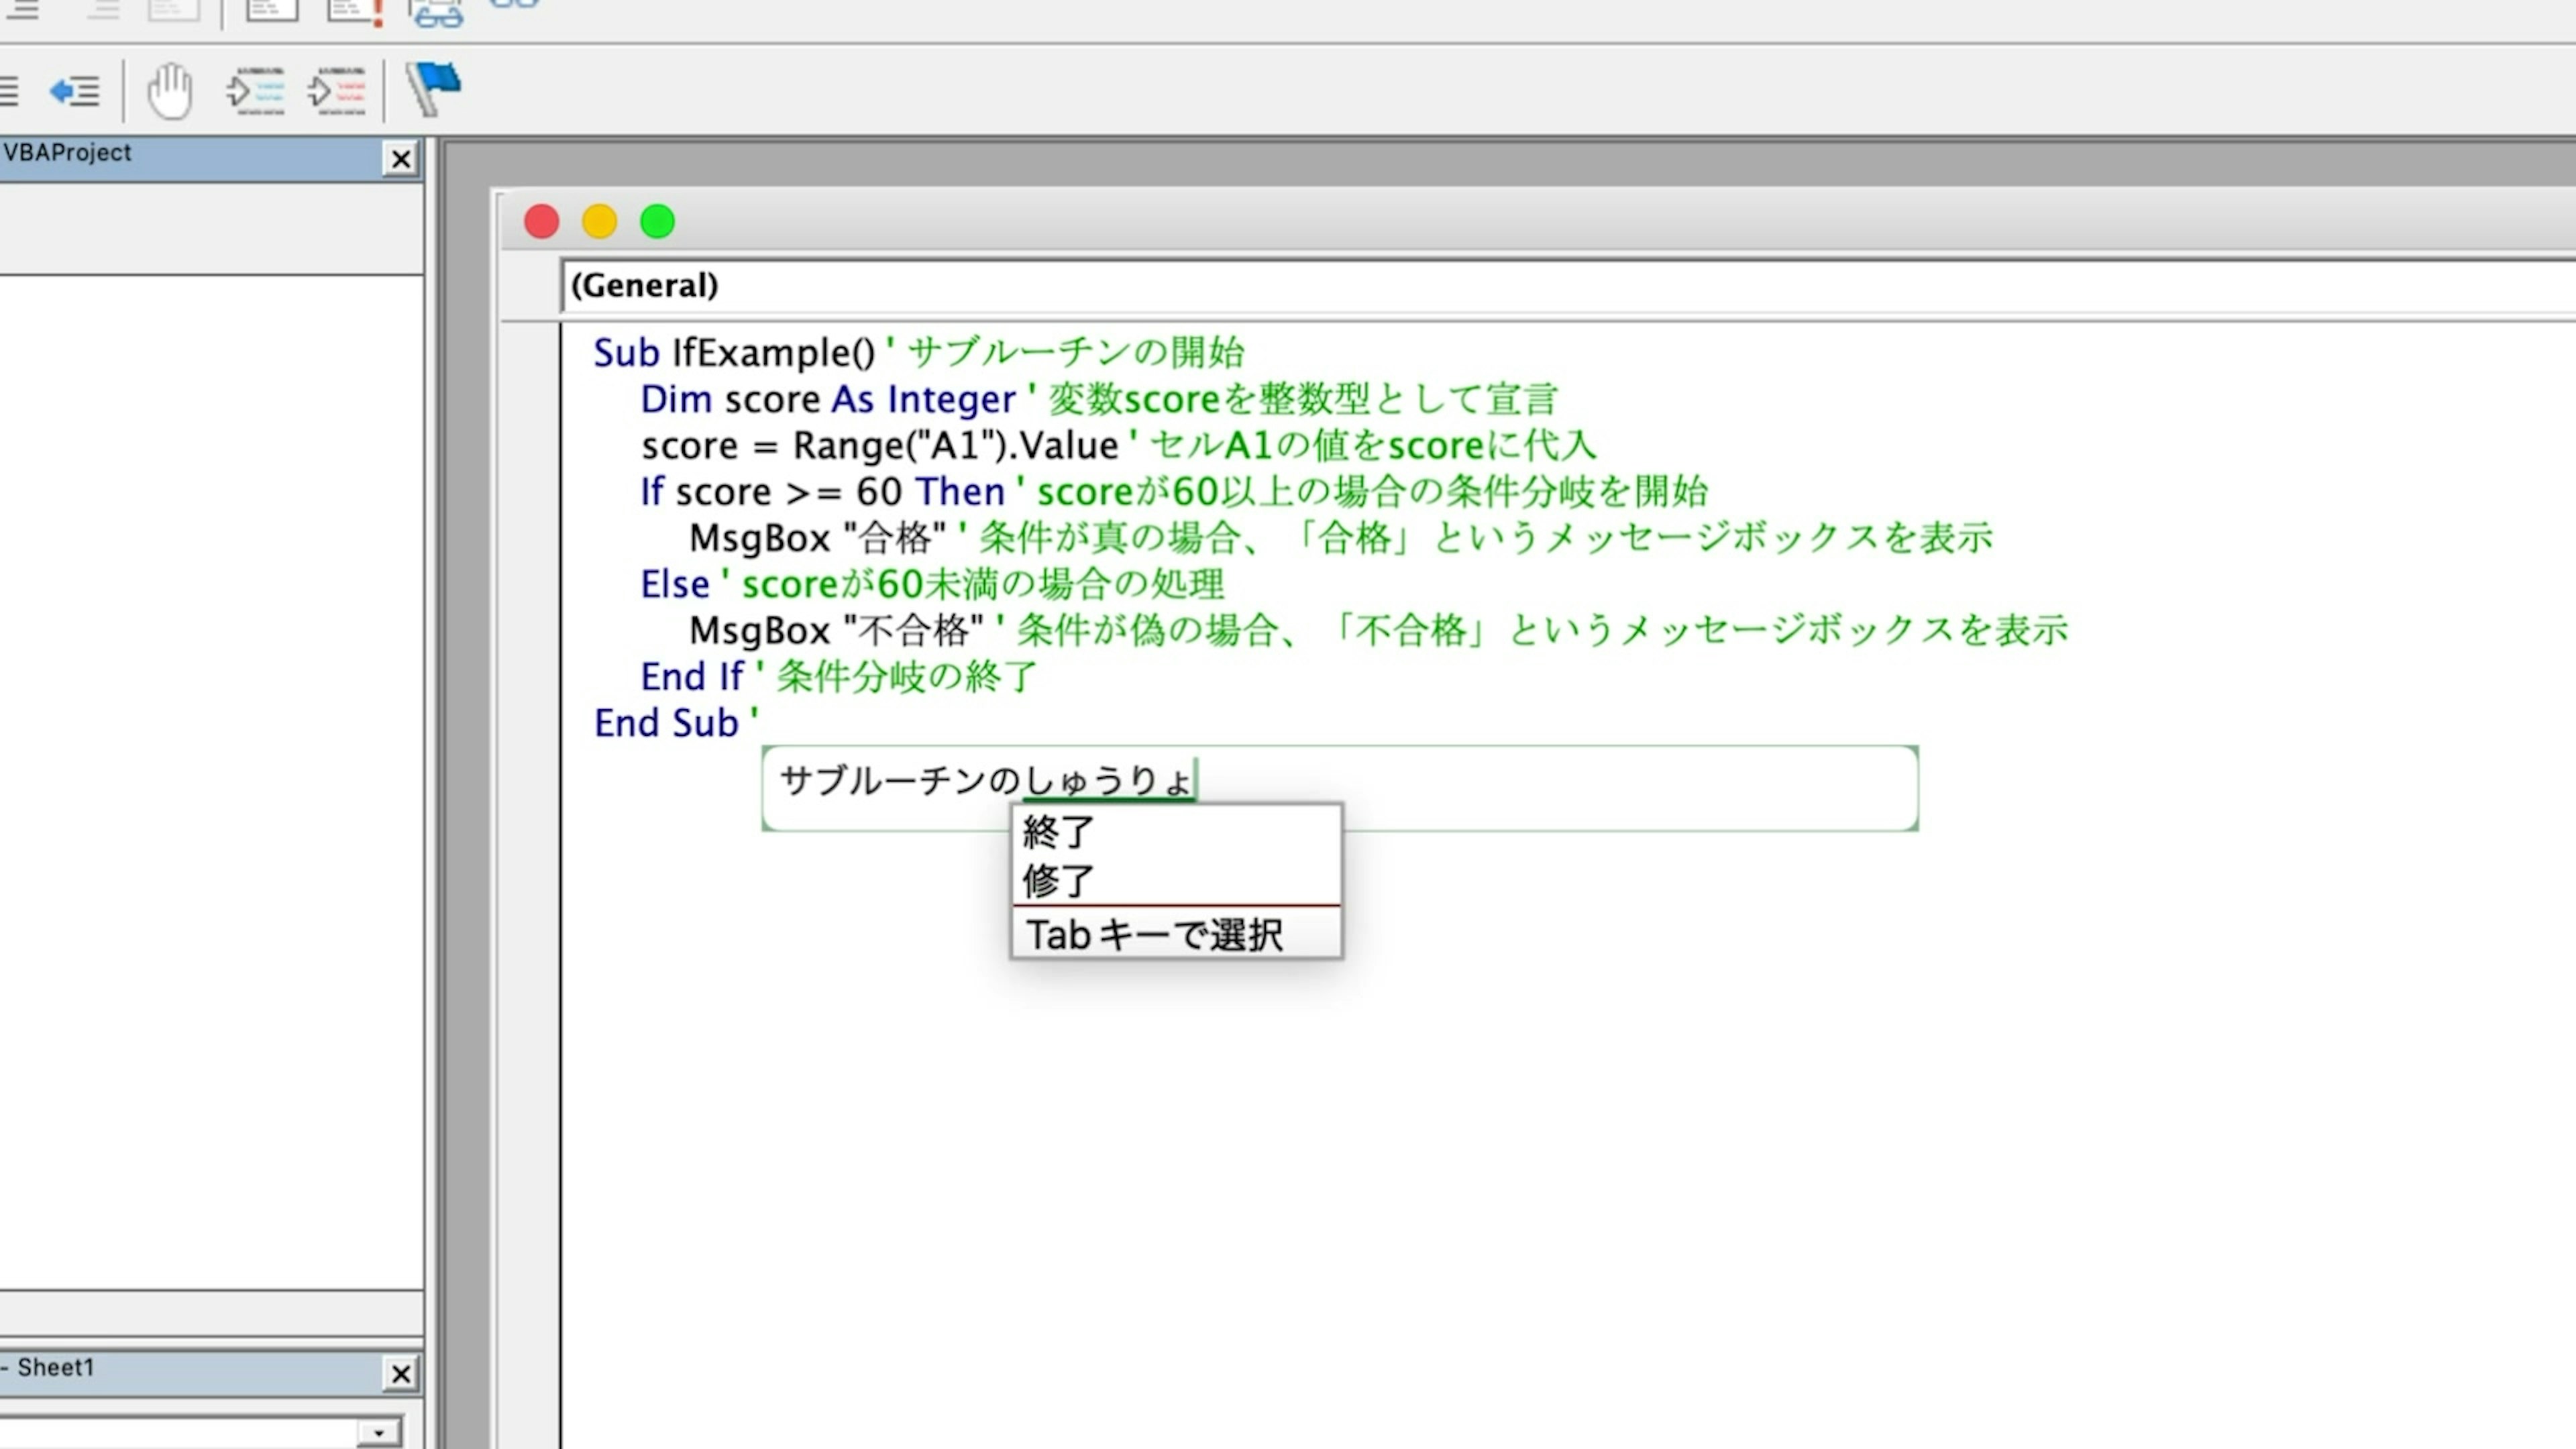Open the Immediate window icon with exclamation
This screenshot has height=1449, width=2576.
point(355,12)
